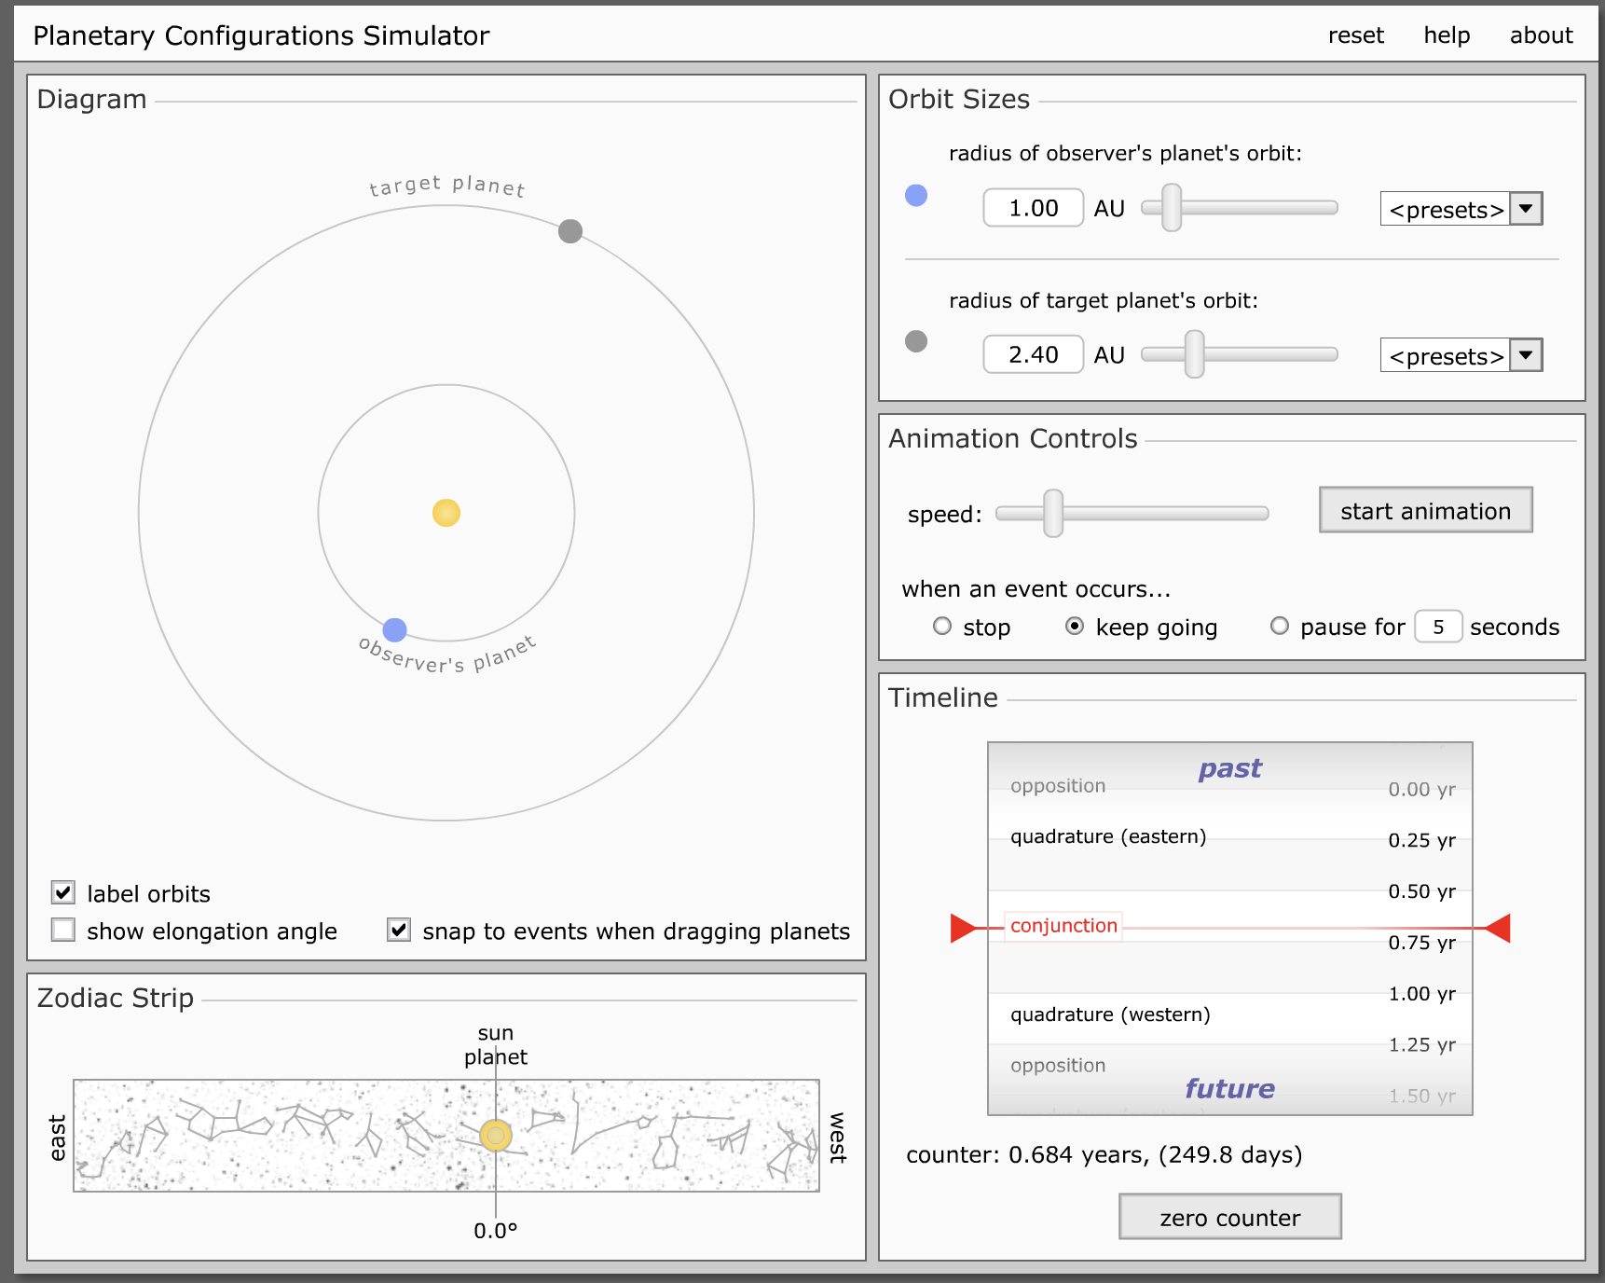Click the observer's orbit radius field 1.00
Image resolution: width=1605 pixels, height=1283 pixels.
click(x=1034, y=207)
